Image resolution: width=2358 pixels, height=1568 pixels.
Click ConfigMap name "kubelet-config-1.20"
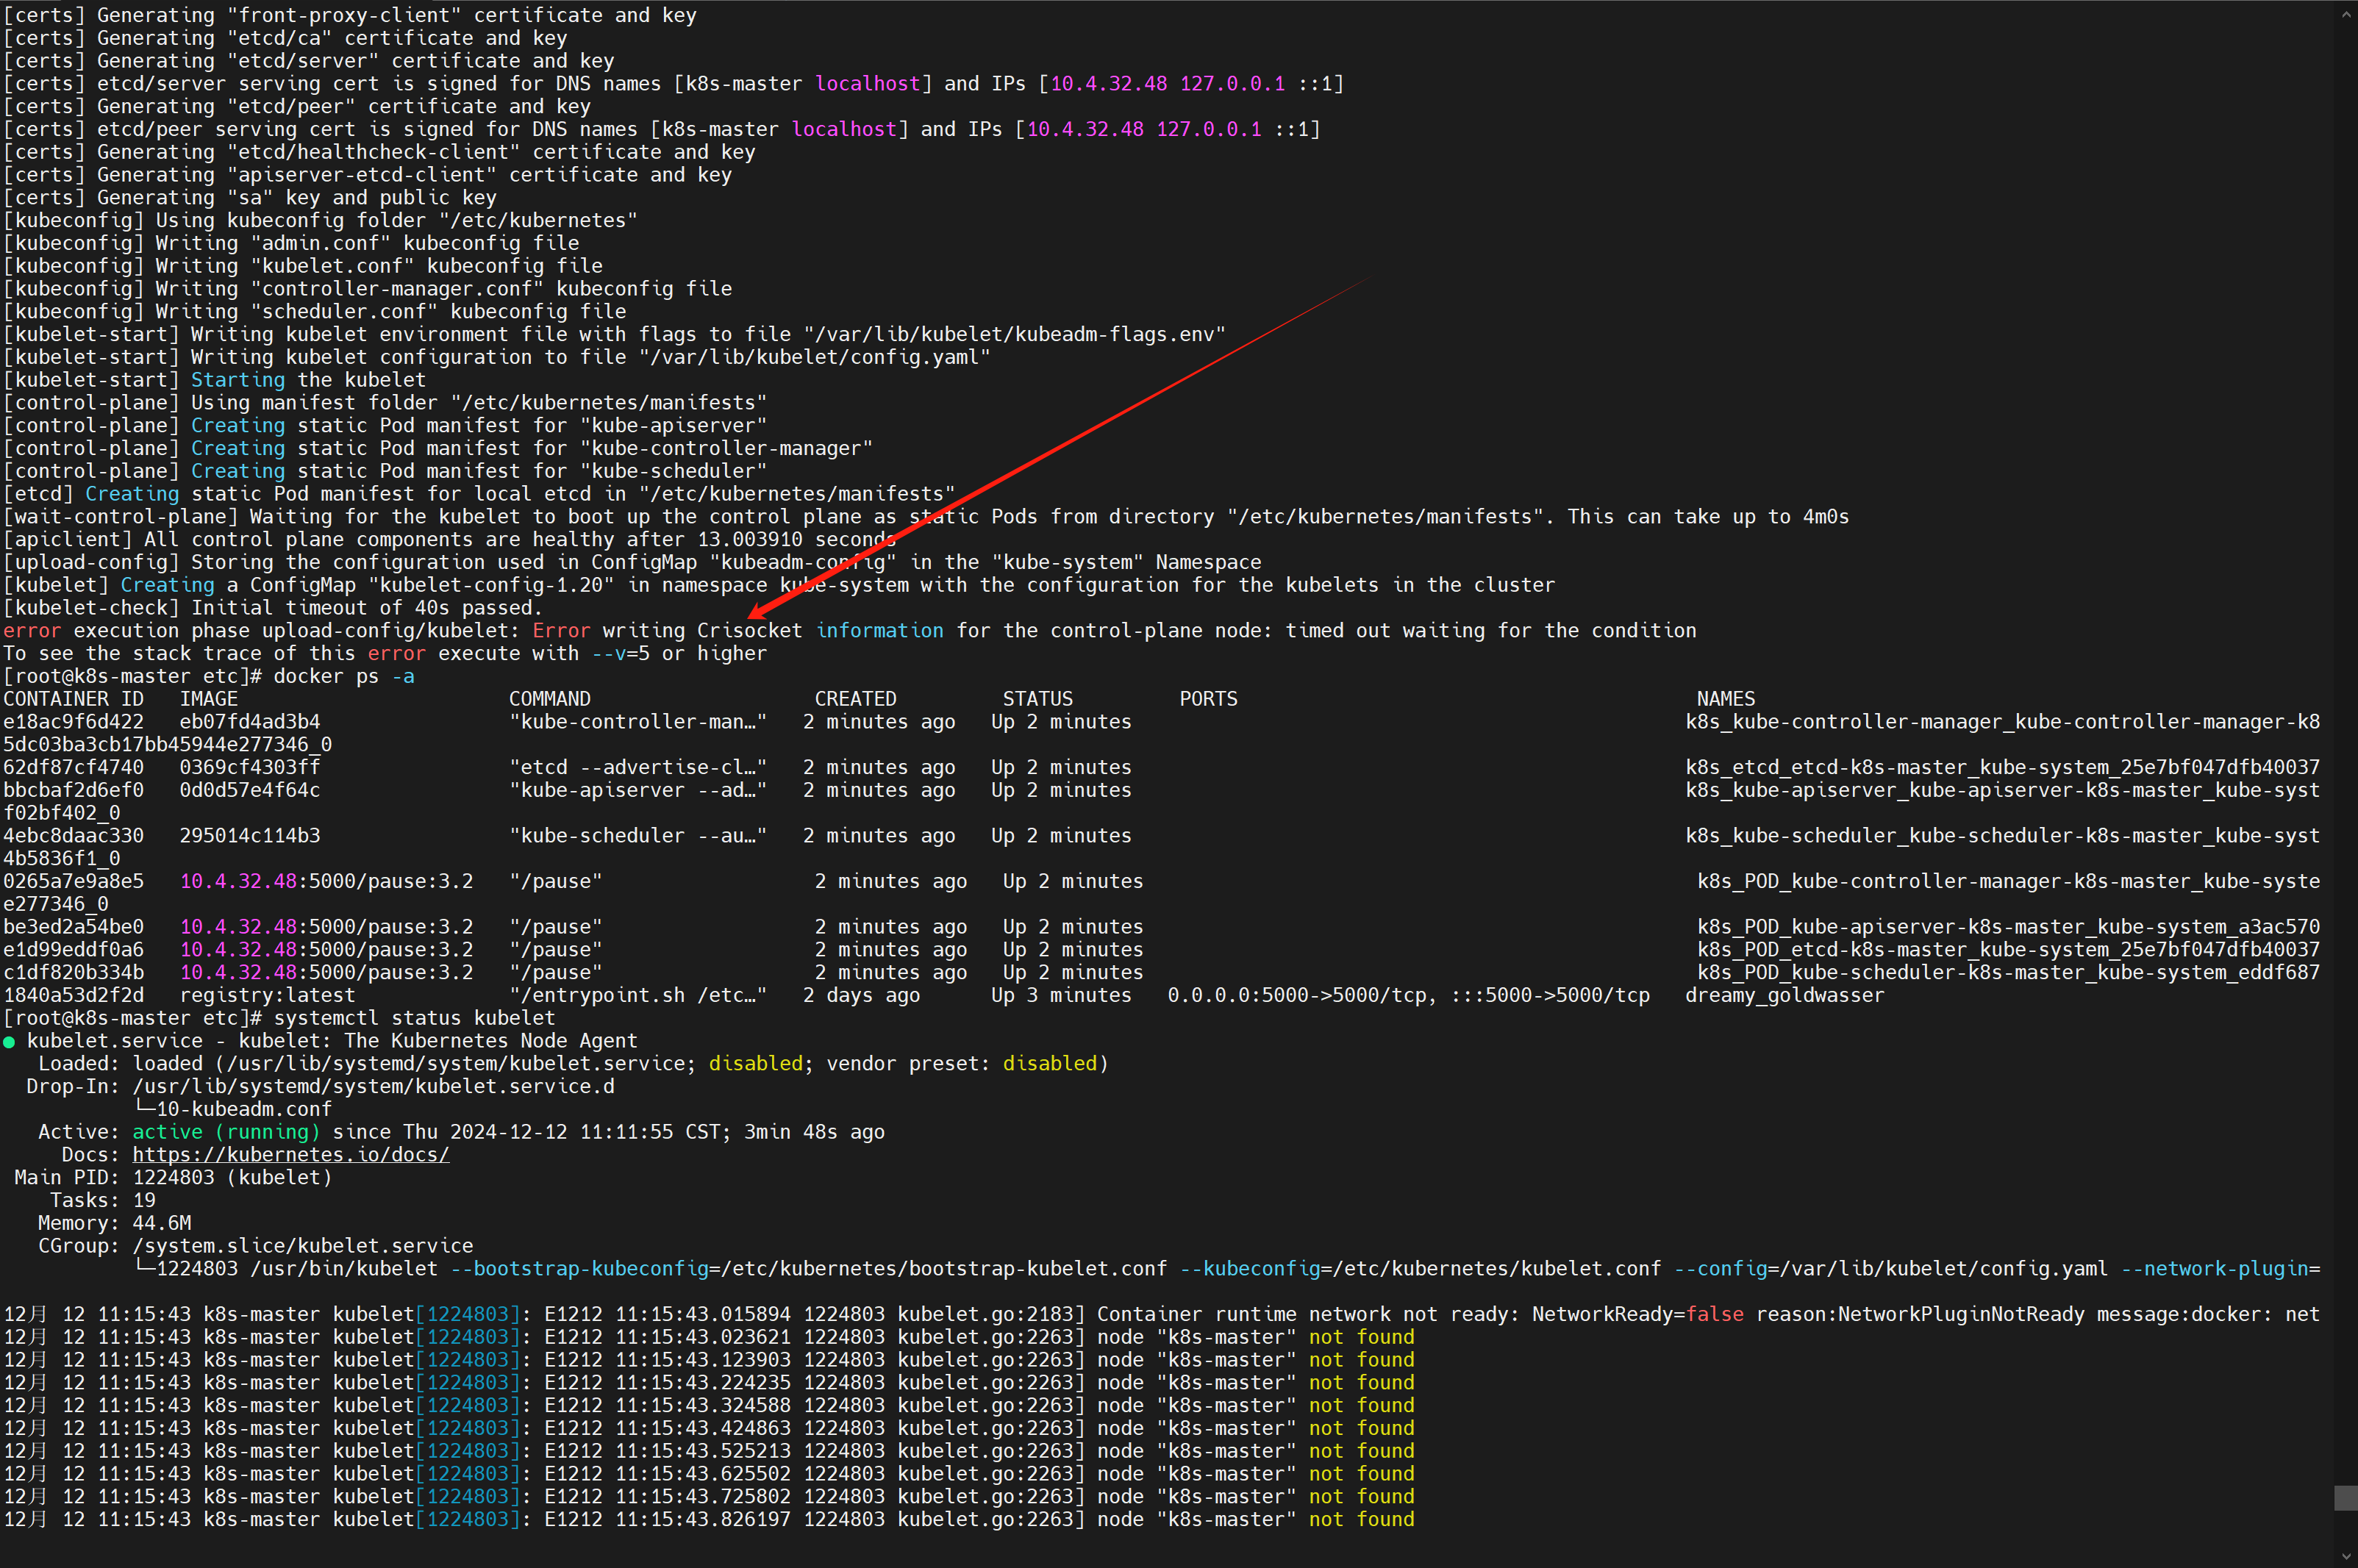(x=491, y=586)
